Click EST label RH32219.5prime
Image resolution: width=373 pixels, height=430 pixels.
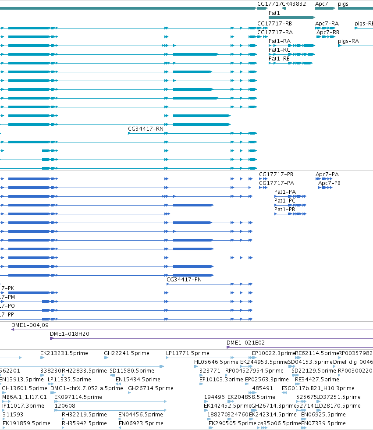point(84,415)
